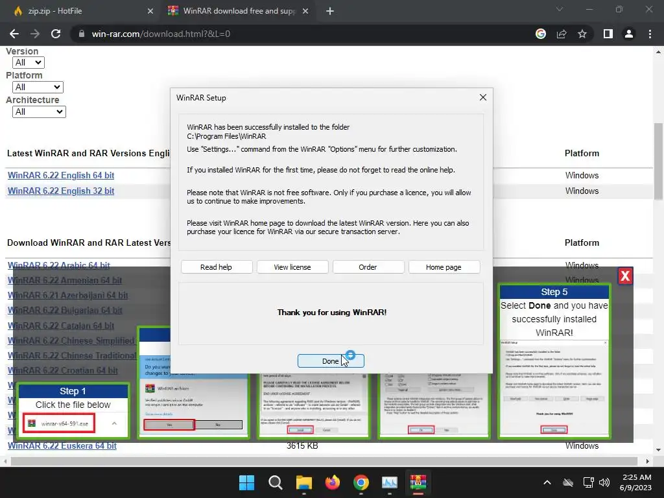Click the Step 5 instruction thumbnail
The width and height of the screenshot is (664, 498).
[554, 361]
